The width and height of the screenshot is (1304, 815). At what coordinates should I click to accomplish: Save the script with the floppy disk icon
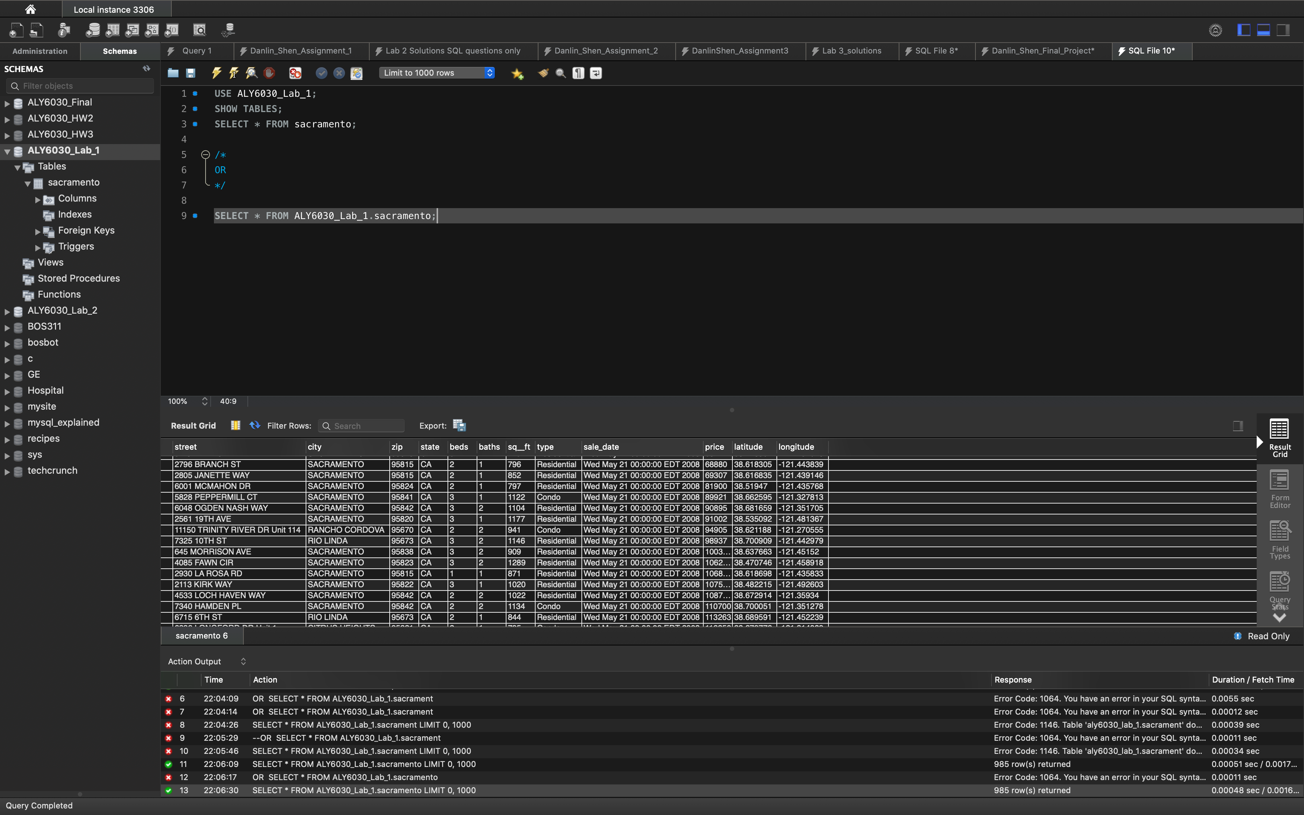pyautogui.click(x=190, y=73)
